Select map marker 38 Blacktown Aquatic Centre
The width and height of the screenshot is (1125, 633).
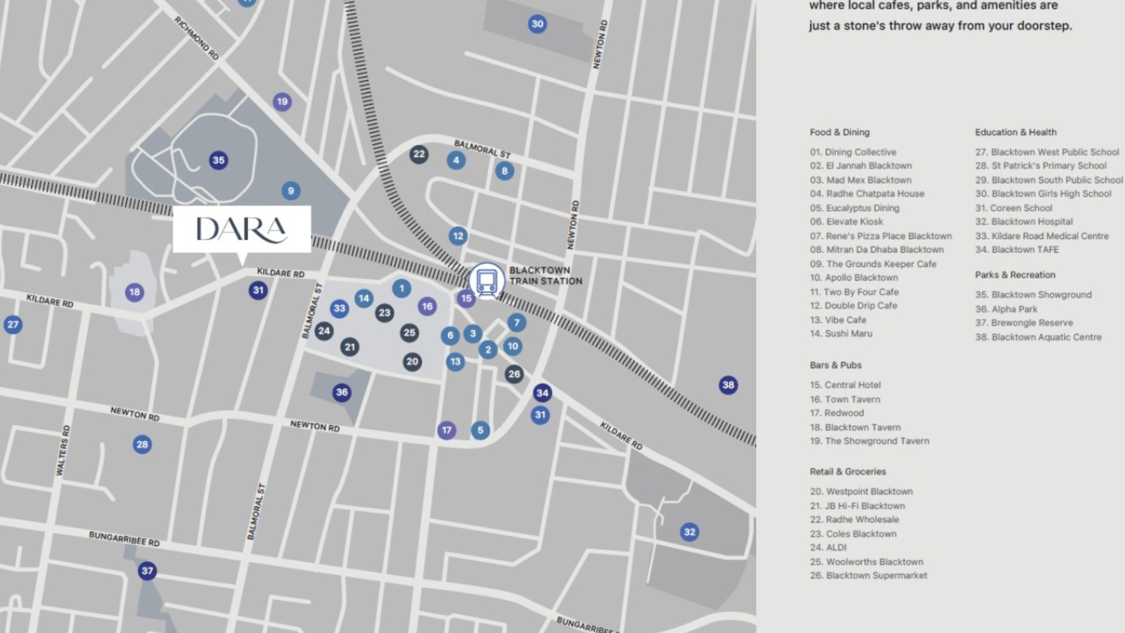(x=728, y=385)
